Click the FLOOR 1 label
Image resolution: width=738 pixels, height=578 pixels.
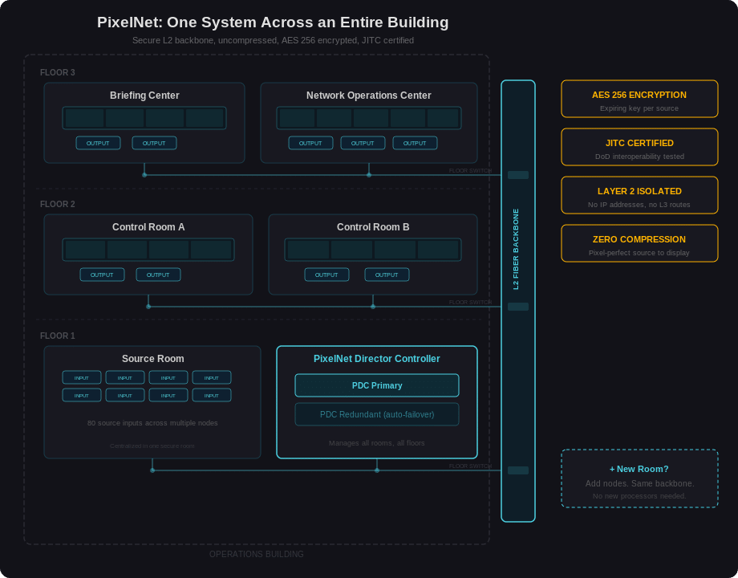click(58, 336)
